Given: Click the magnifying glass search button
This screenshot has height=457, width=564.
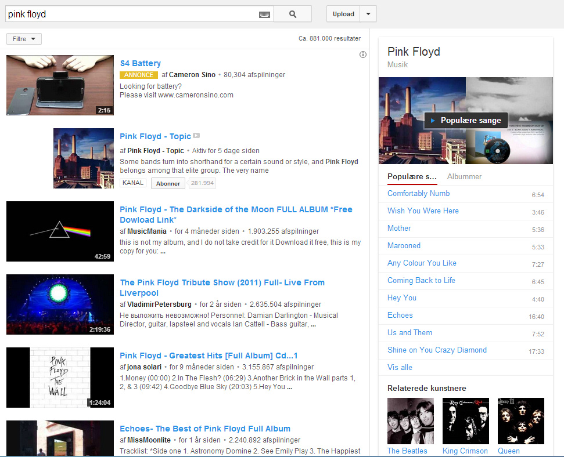Looking at the screenshot, I should [x=292, y=14].
